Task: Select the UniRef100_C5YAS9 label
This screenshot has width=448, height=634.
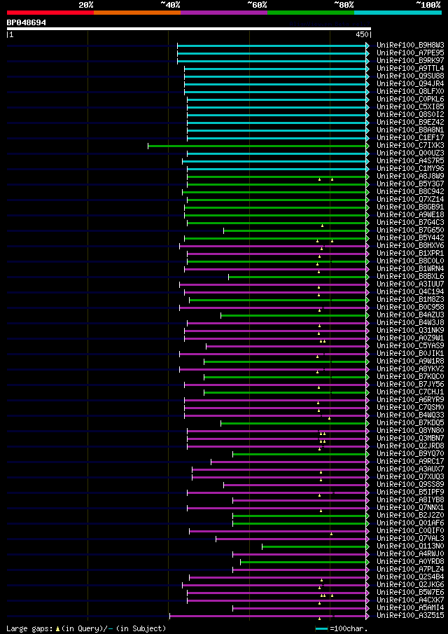Action: pyautogui.click(x=410, y=346)
